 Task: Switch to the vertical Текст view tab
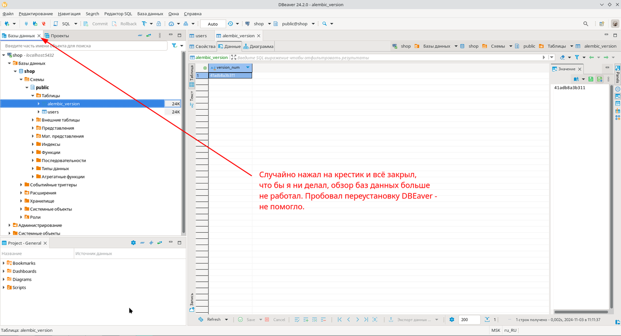[x=192, y=99]
